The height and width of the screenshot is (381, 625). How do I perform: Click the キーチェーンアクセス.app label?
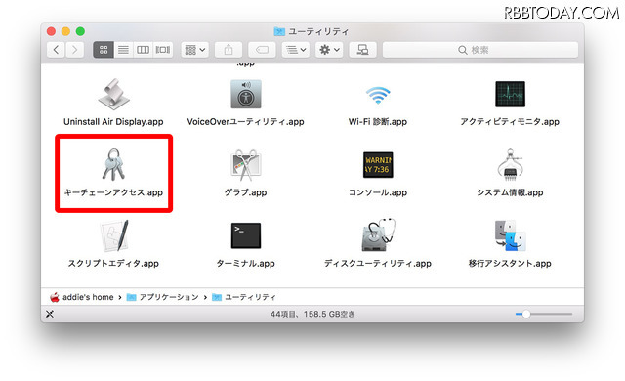[113, 192]
